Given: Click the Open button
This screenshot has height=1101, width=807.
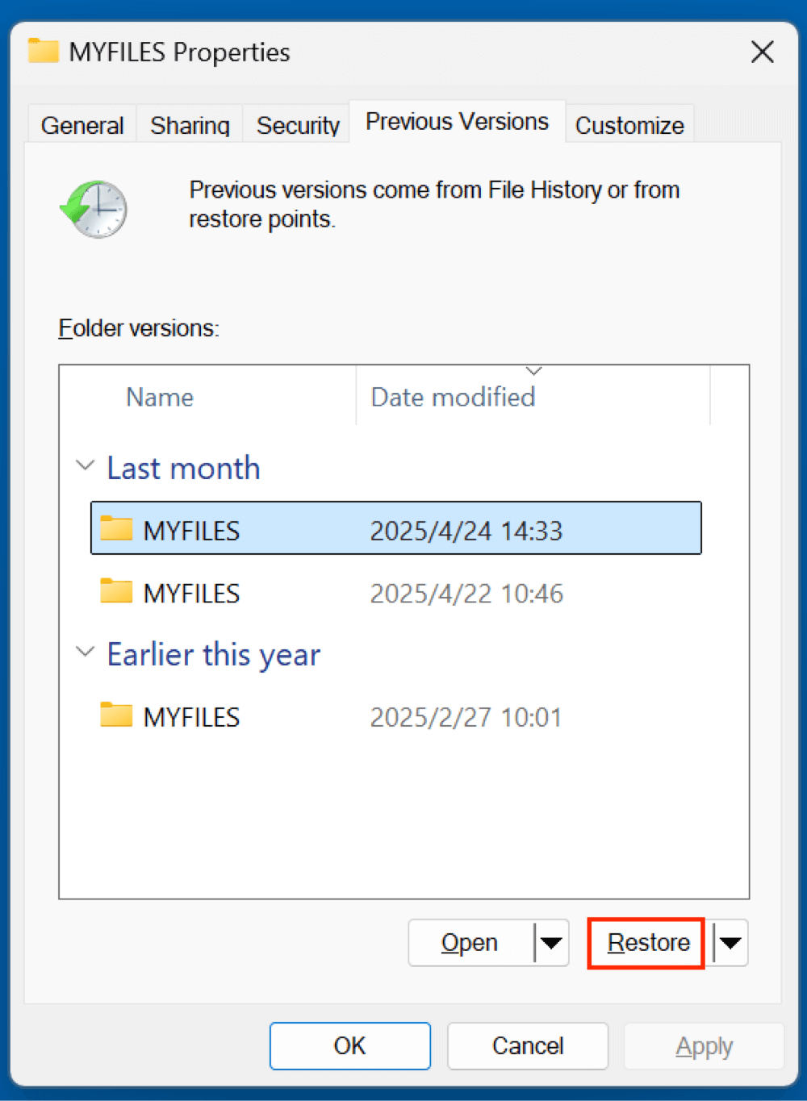Looking at the screenshot, I should click(470, 942).
